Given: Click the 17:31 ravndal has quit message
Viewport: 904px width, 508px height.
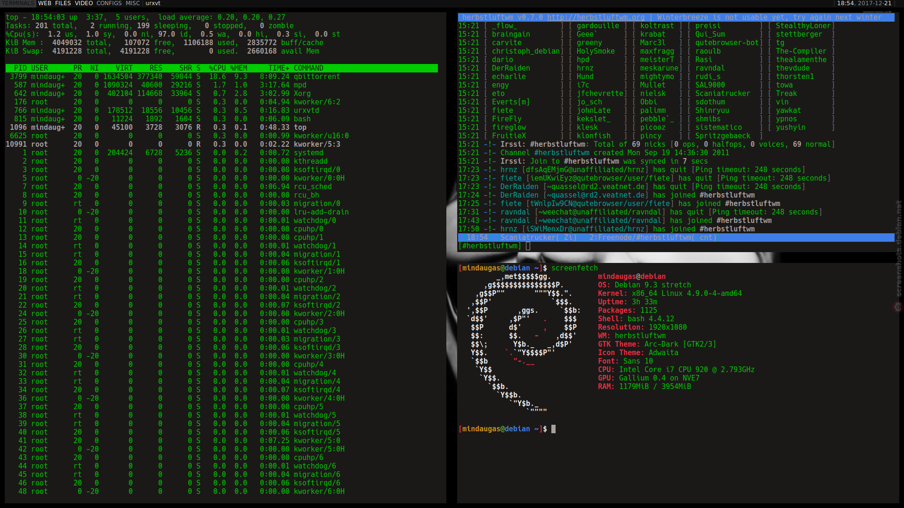Looking at the screenshot, I should (x=640, y=212).
